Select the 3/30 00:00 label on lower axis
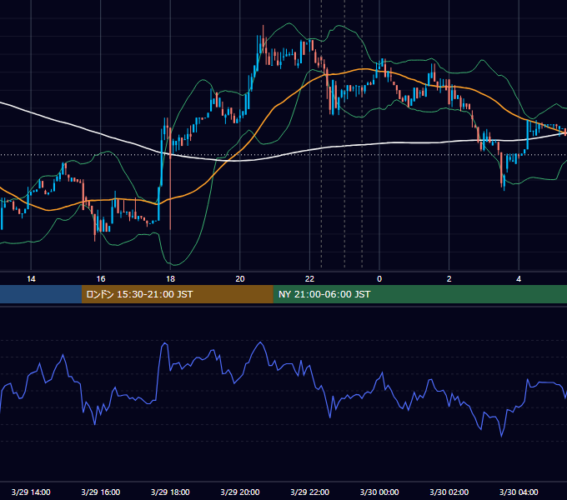The image size is (567, 500). coord(379,492)
